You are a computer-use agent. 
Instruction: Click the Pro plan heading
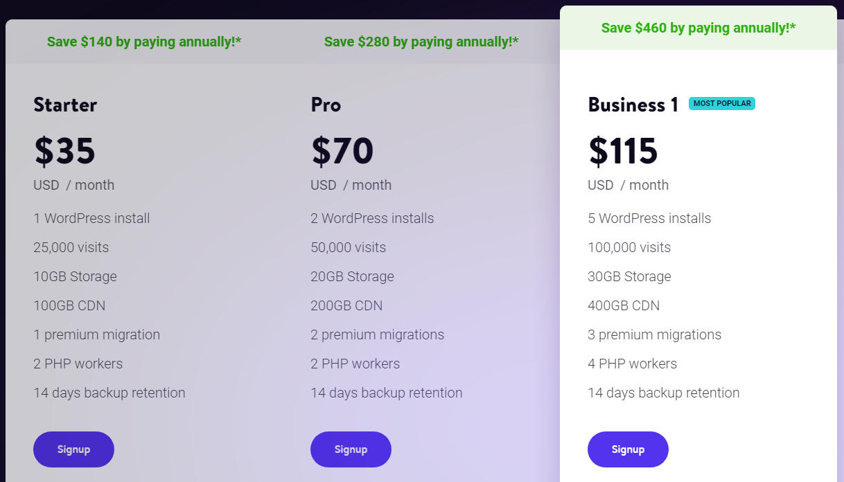click(x=326, y=105)
